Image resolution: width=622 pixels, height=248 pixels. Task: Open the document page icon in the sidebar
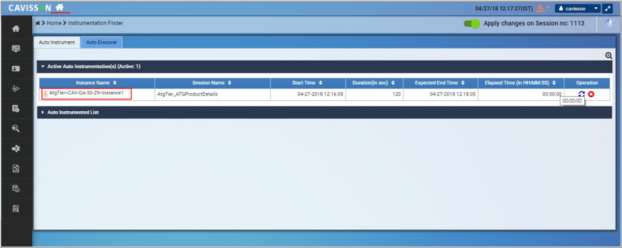tap(16, 168)
